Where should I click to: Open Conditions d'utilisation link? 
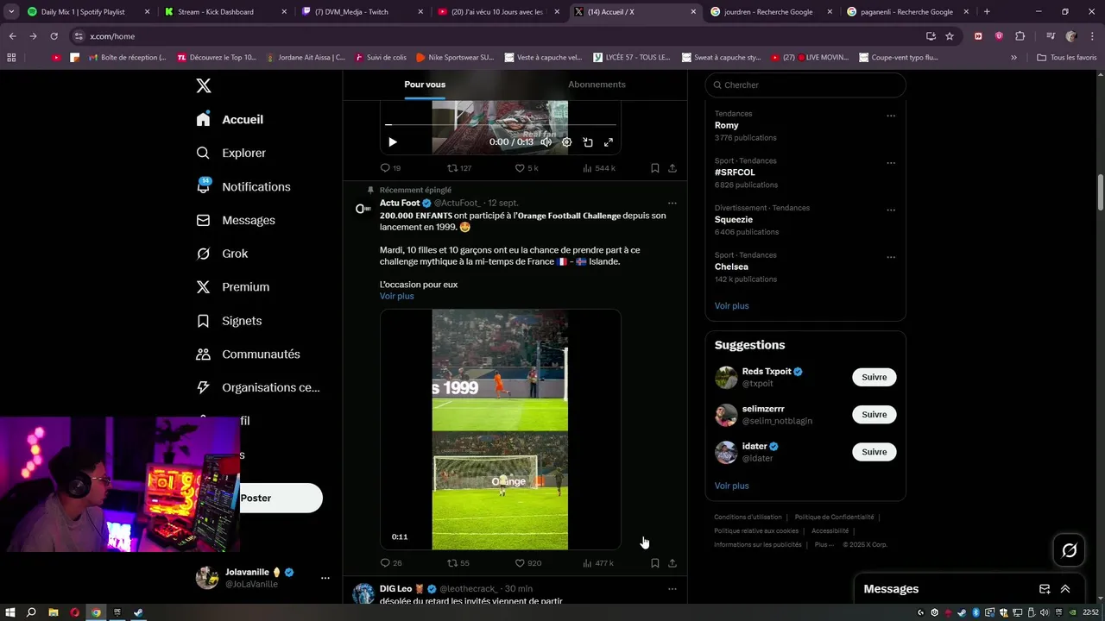pyautogui.click(x=748, y=517)
